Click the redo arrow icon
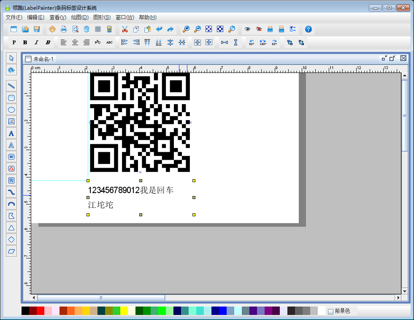This screenshot has height=320, width=414. tap(170, 29)
